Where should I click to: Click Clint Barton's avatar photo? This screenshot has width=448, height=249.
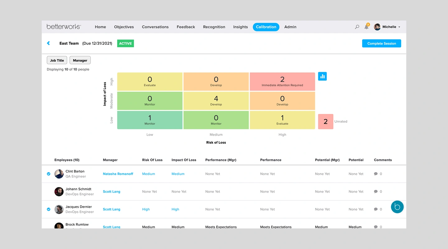point(59,174)
